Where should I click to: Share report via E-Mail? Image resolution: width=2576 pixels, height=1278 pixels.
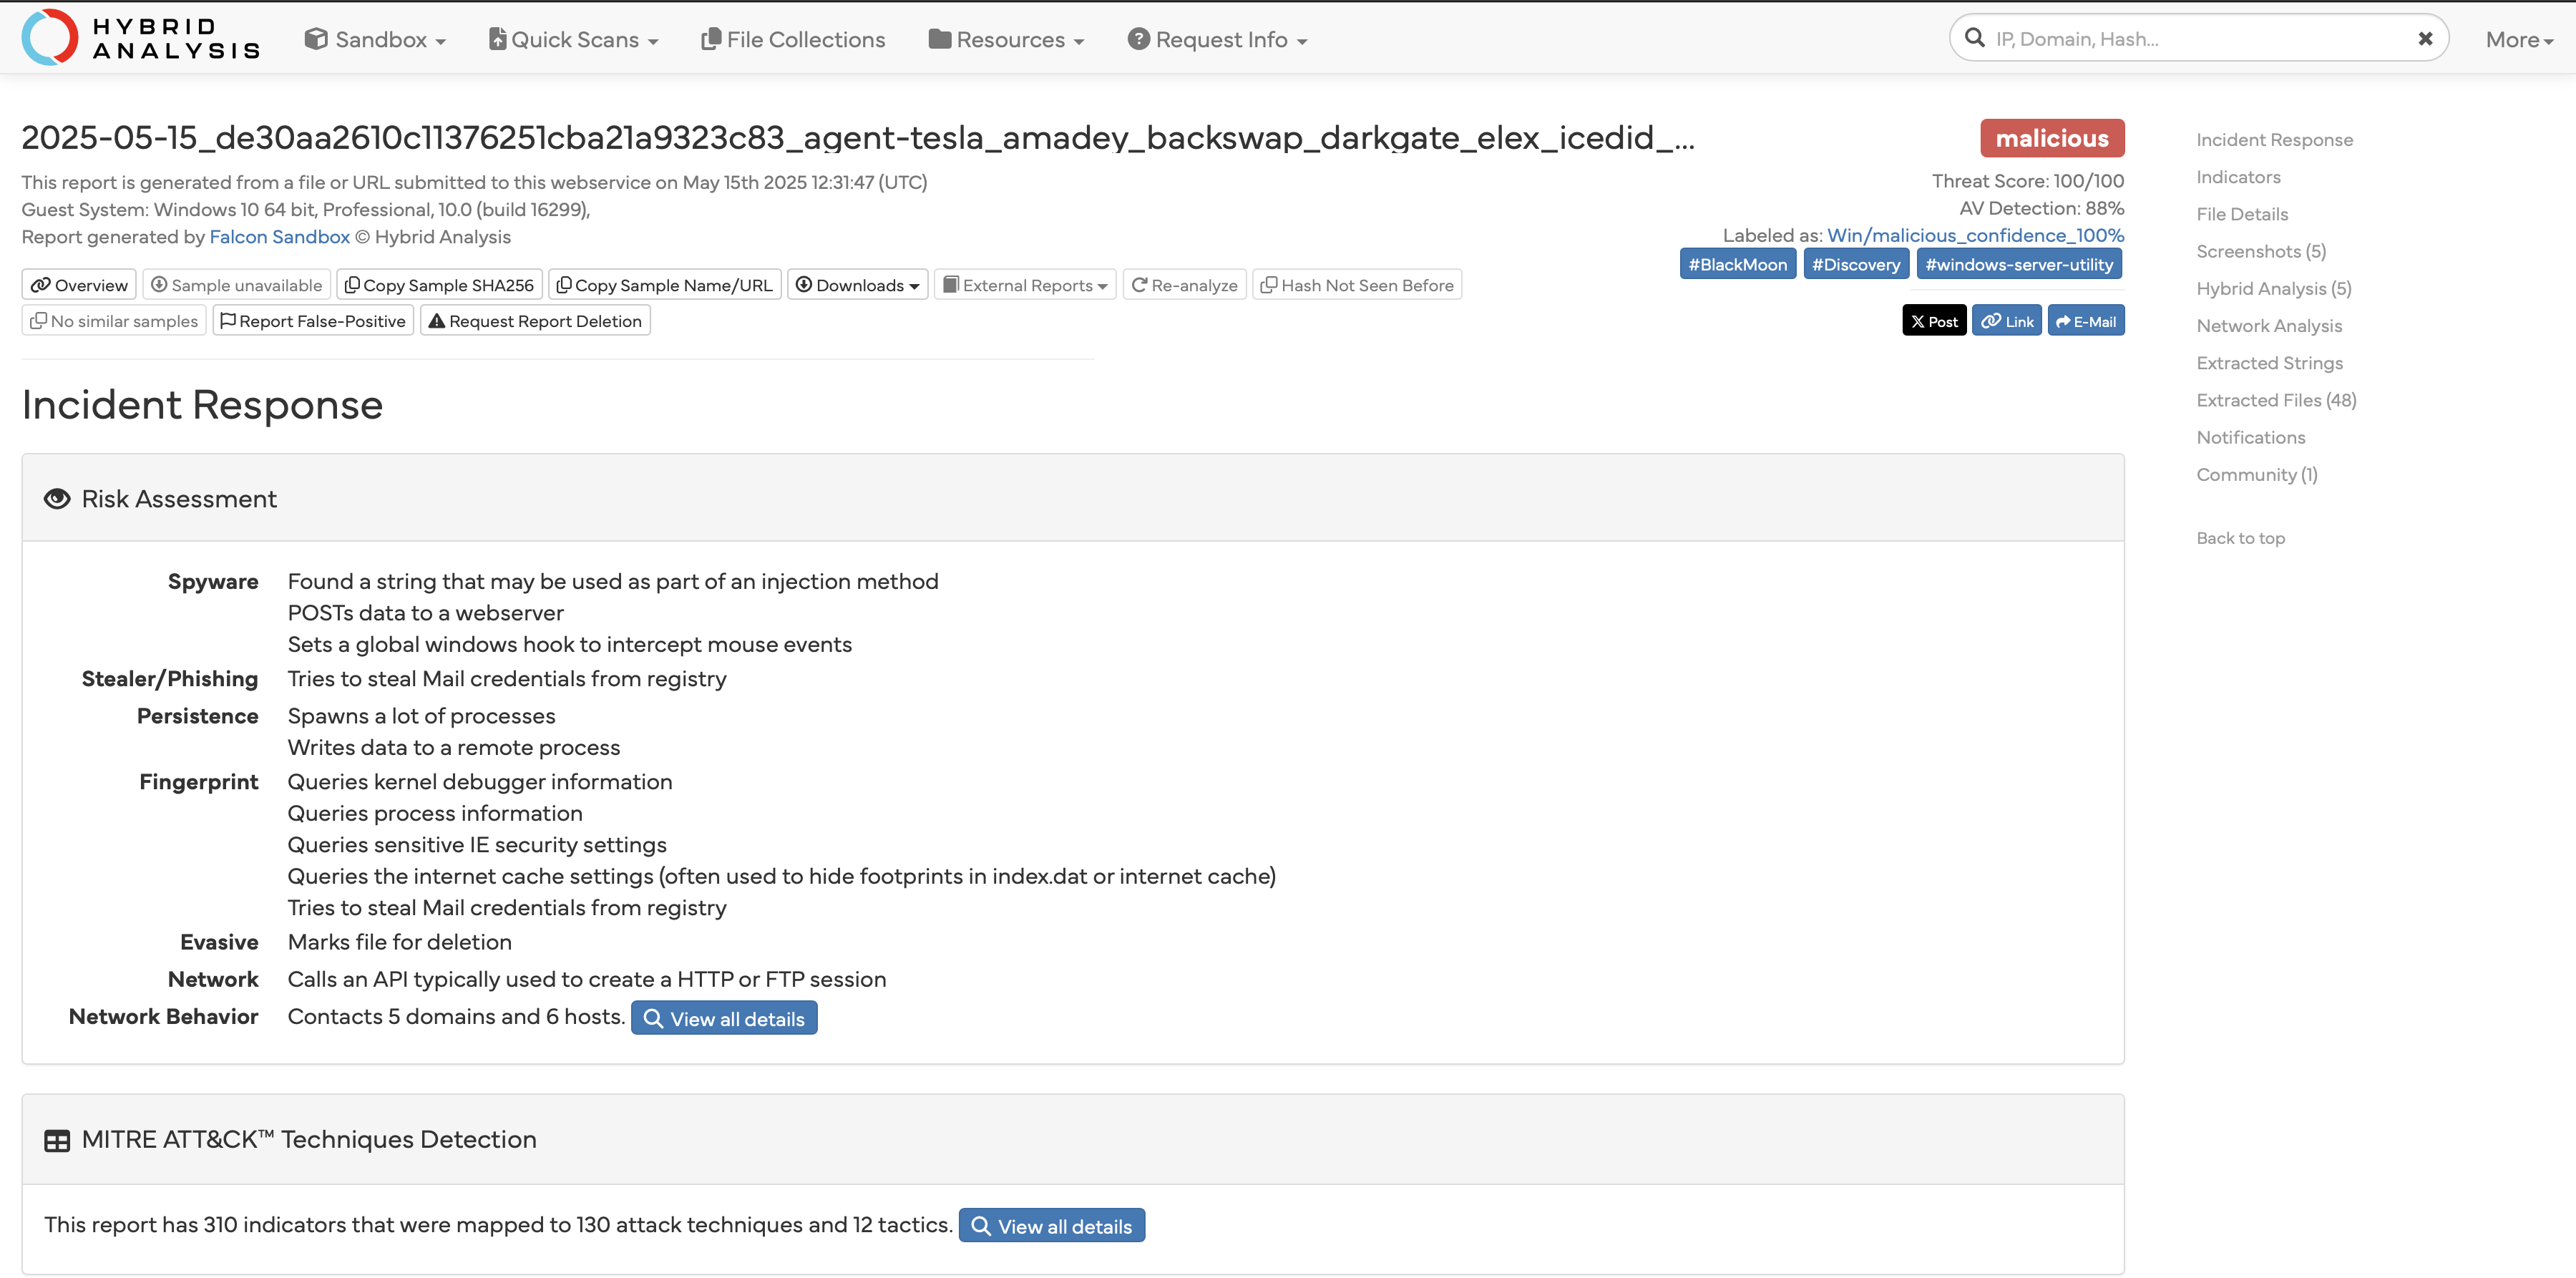point(2086,321)
